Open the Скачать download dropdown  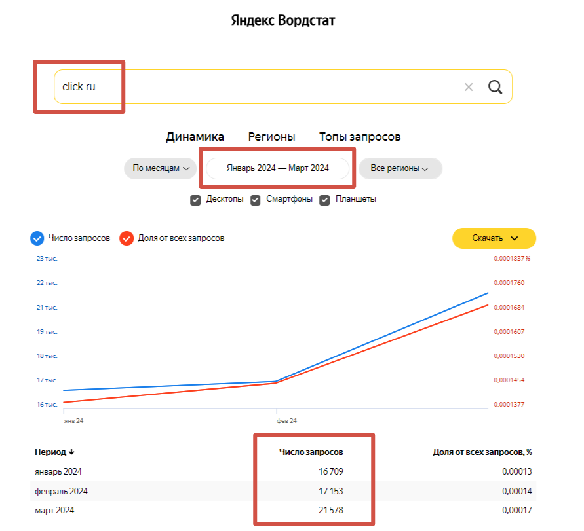pos(494,238)
